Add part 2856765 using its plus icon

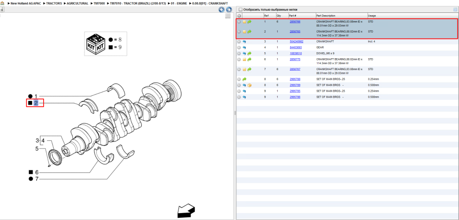click(x=239, y=32)
